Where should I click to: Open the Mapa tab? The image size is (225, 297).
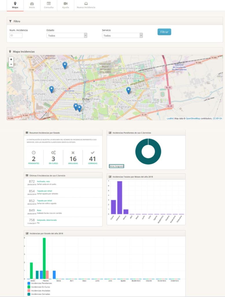pos(15,5)
